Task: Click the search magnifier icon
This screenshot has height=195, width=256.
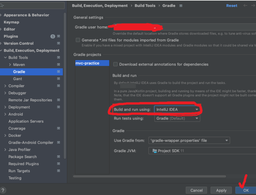Action: tap(2, 6)
